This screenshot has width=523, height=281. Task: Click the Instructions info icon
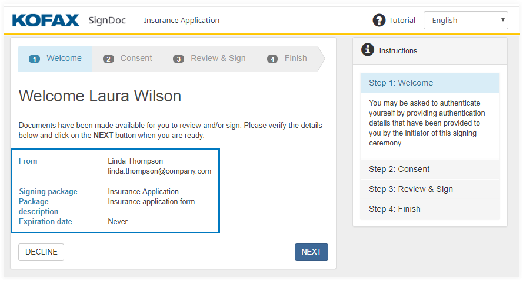[x=368, y=50]
